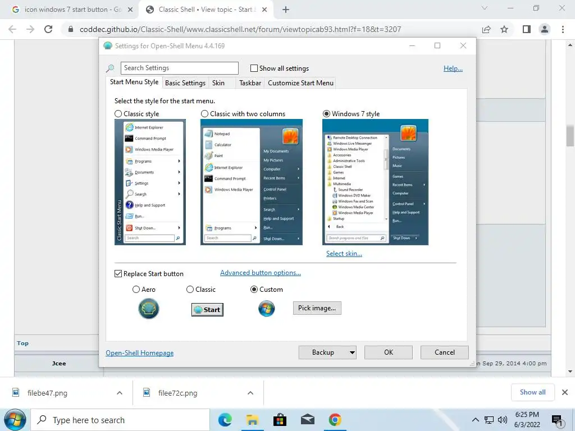Open the Taskbar settings tab
The image size is (575, 431).
click(250, 83)
